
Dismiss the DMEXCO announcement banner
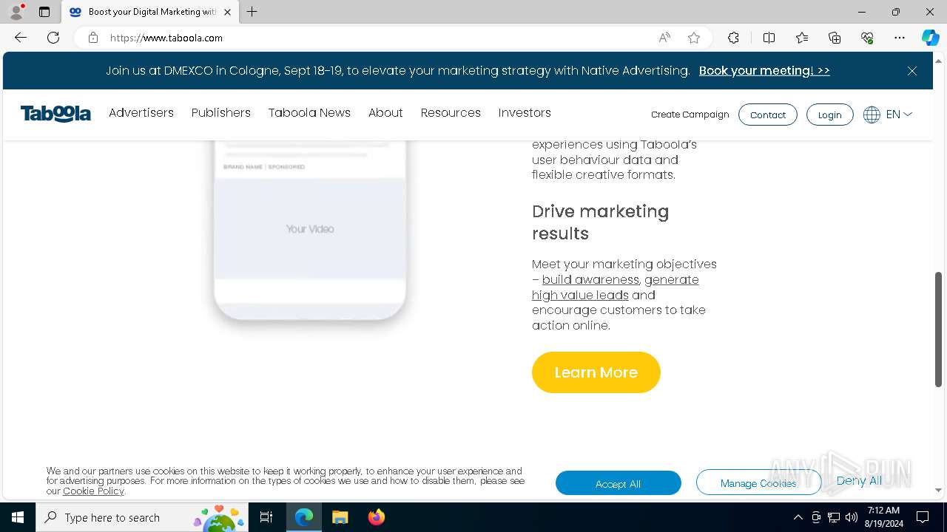tap(912, 71)
